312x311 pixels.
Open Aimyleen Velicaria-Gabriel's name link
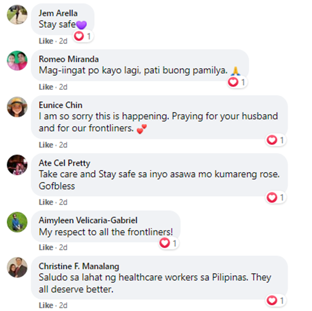pos(88,220)
